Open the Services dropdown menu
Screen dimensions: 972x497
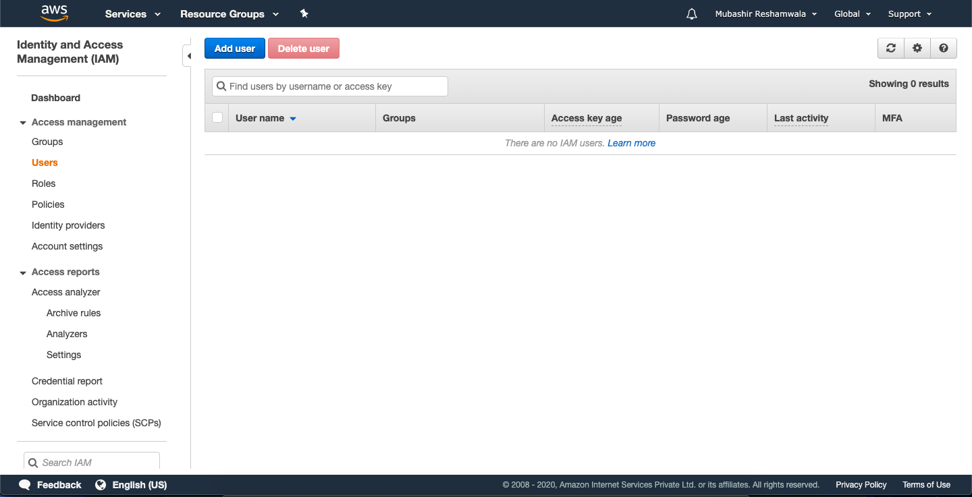(x=133, y=13)
